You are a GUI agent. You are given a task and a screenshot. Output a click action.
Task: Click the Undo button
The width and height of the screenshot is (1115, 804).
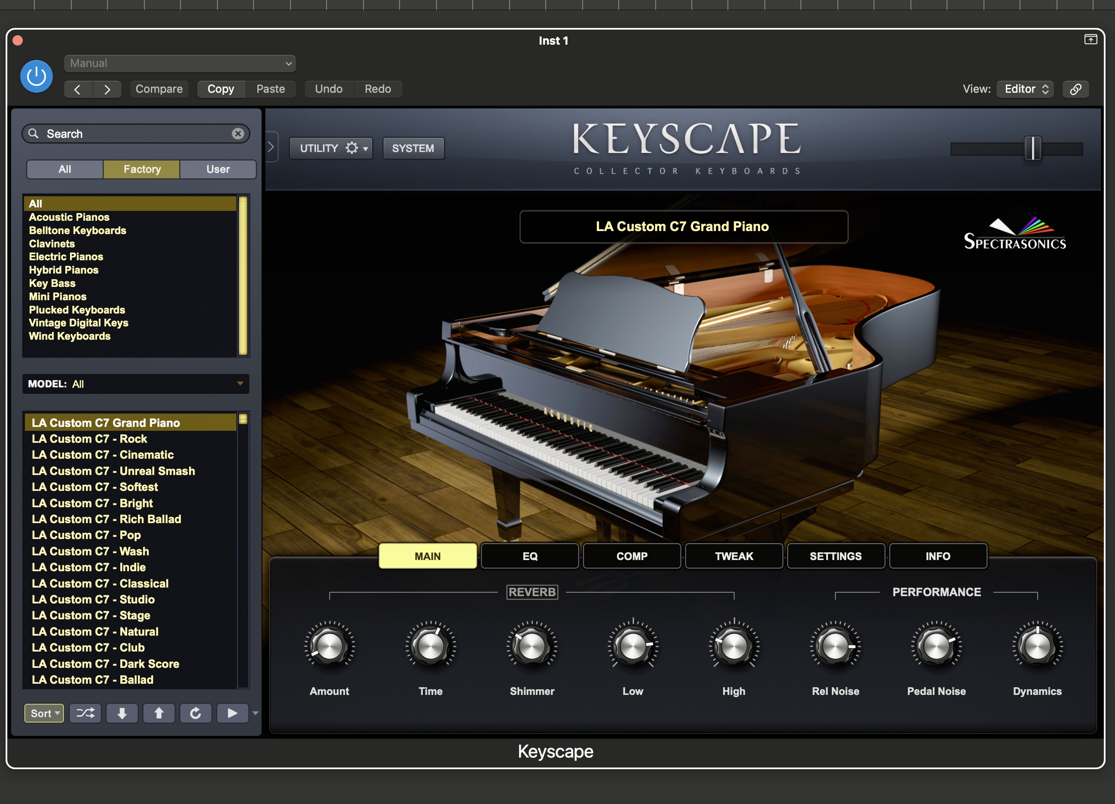[328, 89]
